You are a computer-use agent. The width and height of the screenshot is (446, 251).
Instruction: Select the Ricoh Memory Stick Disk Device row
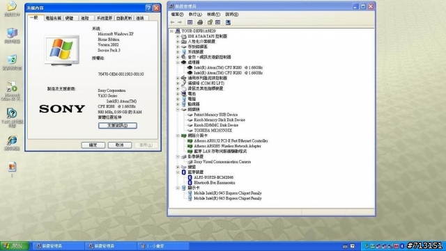(220, 120)
